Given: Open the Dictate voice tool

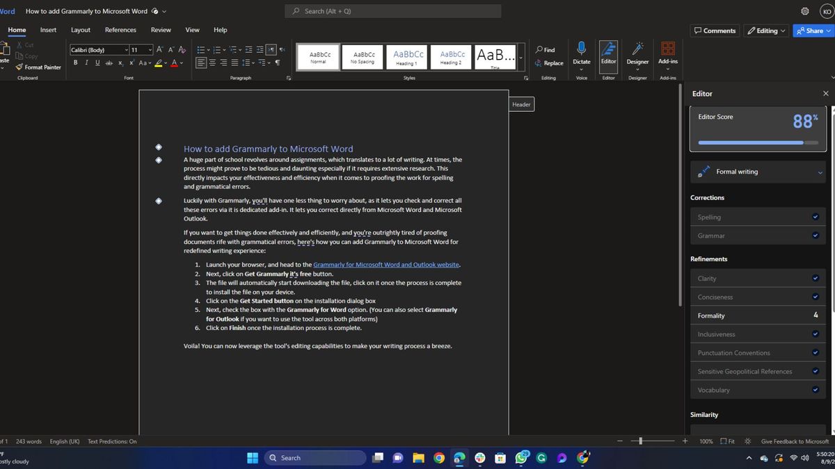Looking at the screenshot, I should (581, 56).
